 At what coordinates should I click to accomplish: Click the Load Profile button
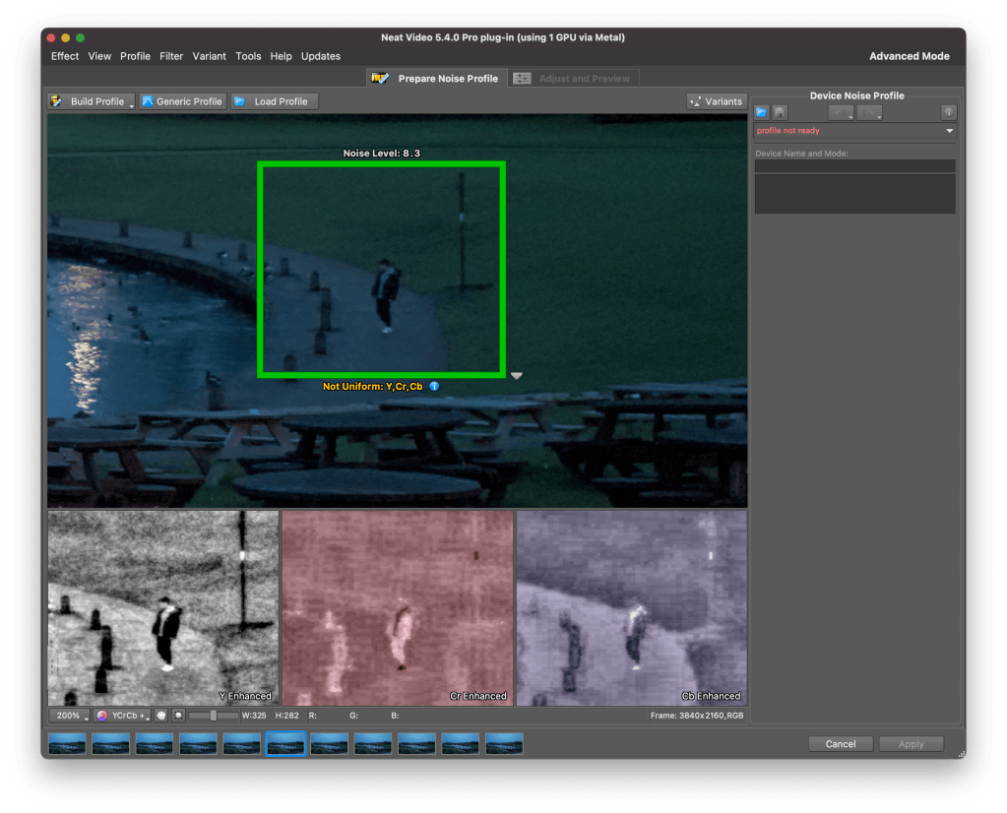pyautogui.click(x=274, y=101)
